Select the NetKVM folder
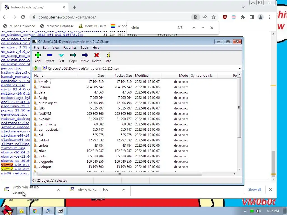Viewport: 287px width, 215px height. click(45, 114)
